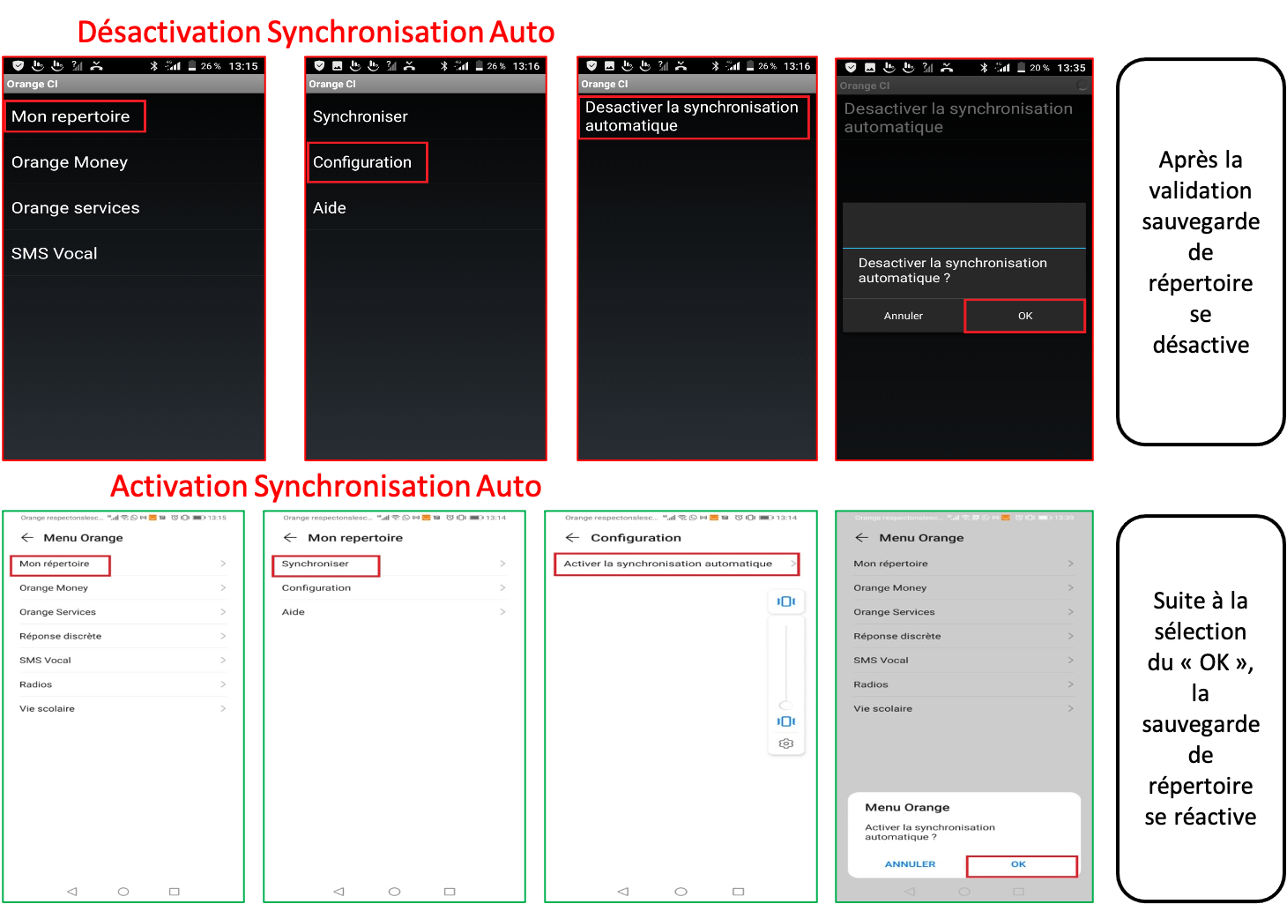Tap recents square on white Configuration screen
This screenshot has width=1287, height=904.
739,892
